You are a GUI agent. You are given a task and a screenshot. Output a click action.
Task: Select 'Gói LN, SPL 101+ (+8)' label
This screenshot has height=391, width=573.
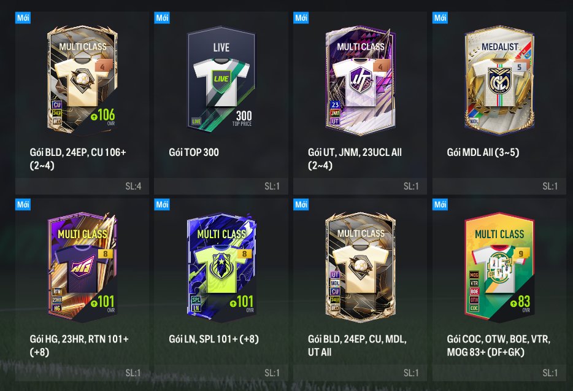[x=213, y=339]
